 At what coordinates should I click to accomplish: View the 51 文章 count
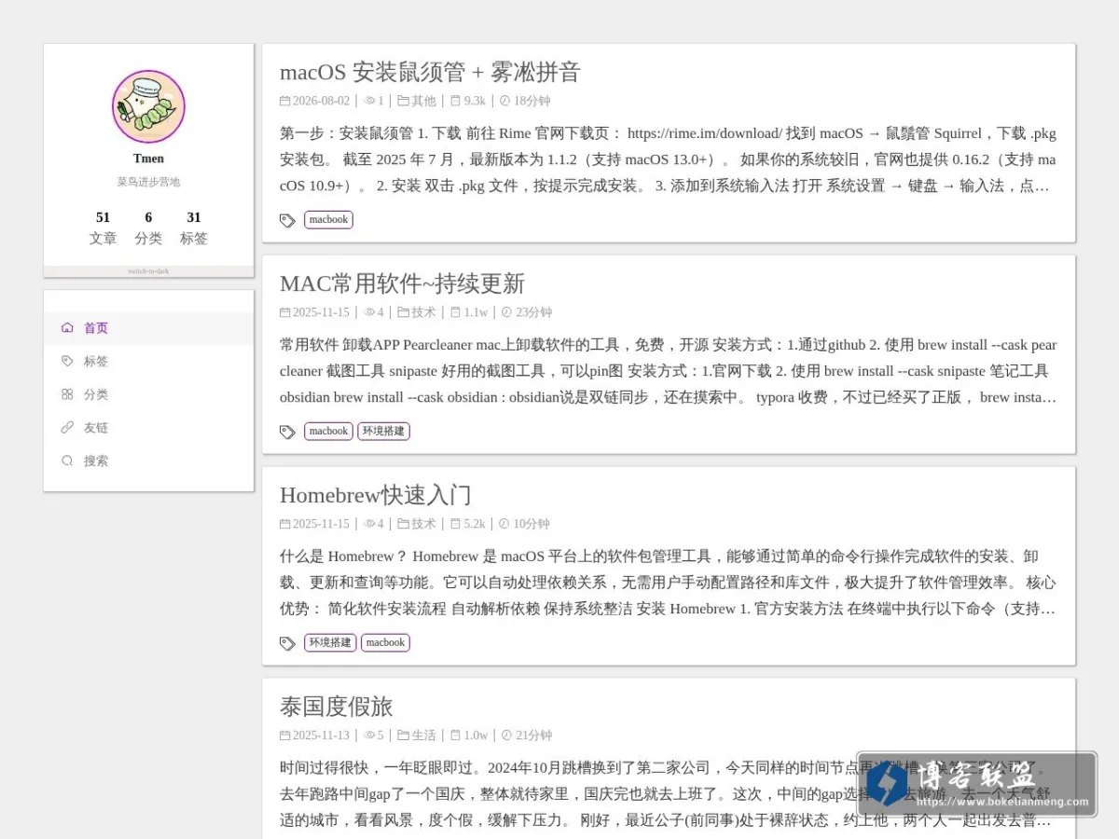click(103, 227)
